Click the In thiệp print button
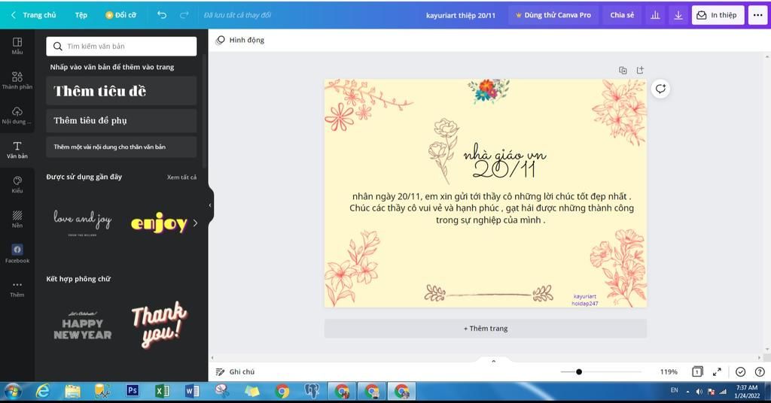Image resolution: width=771 pixels, height=403 pixels. point(718,15)
